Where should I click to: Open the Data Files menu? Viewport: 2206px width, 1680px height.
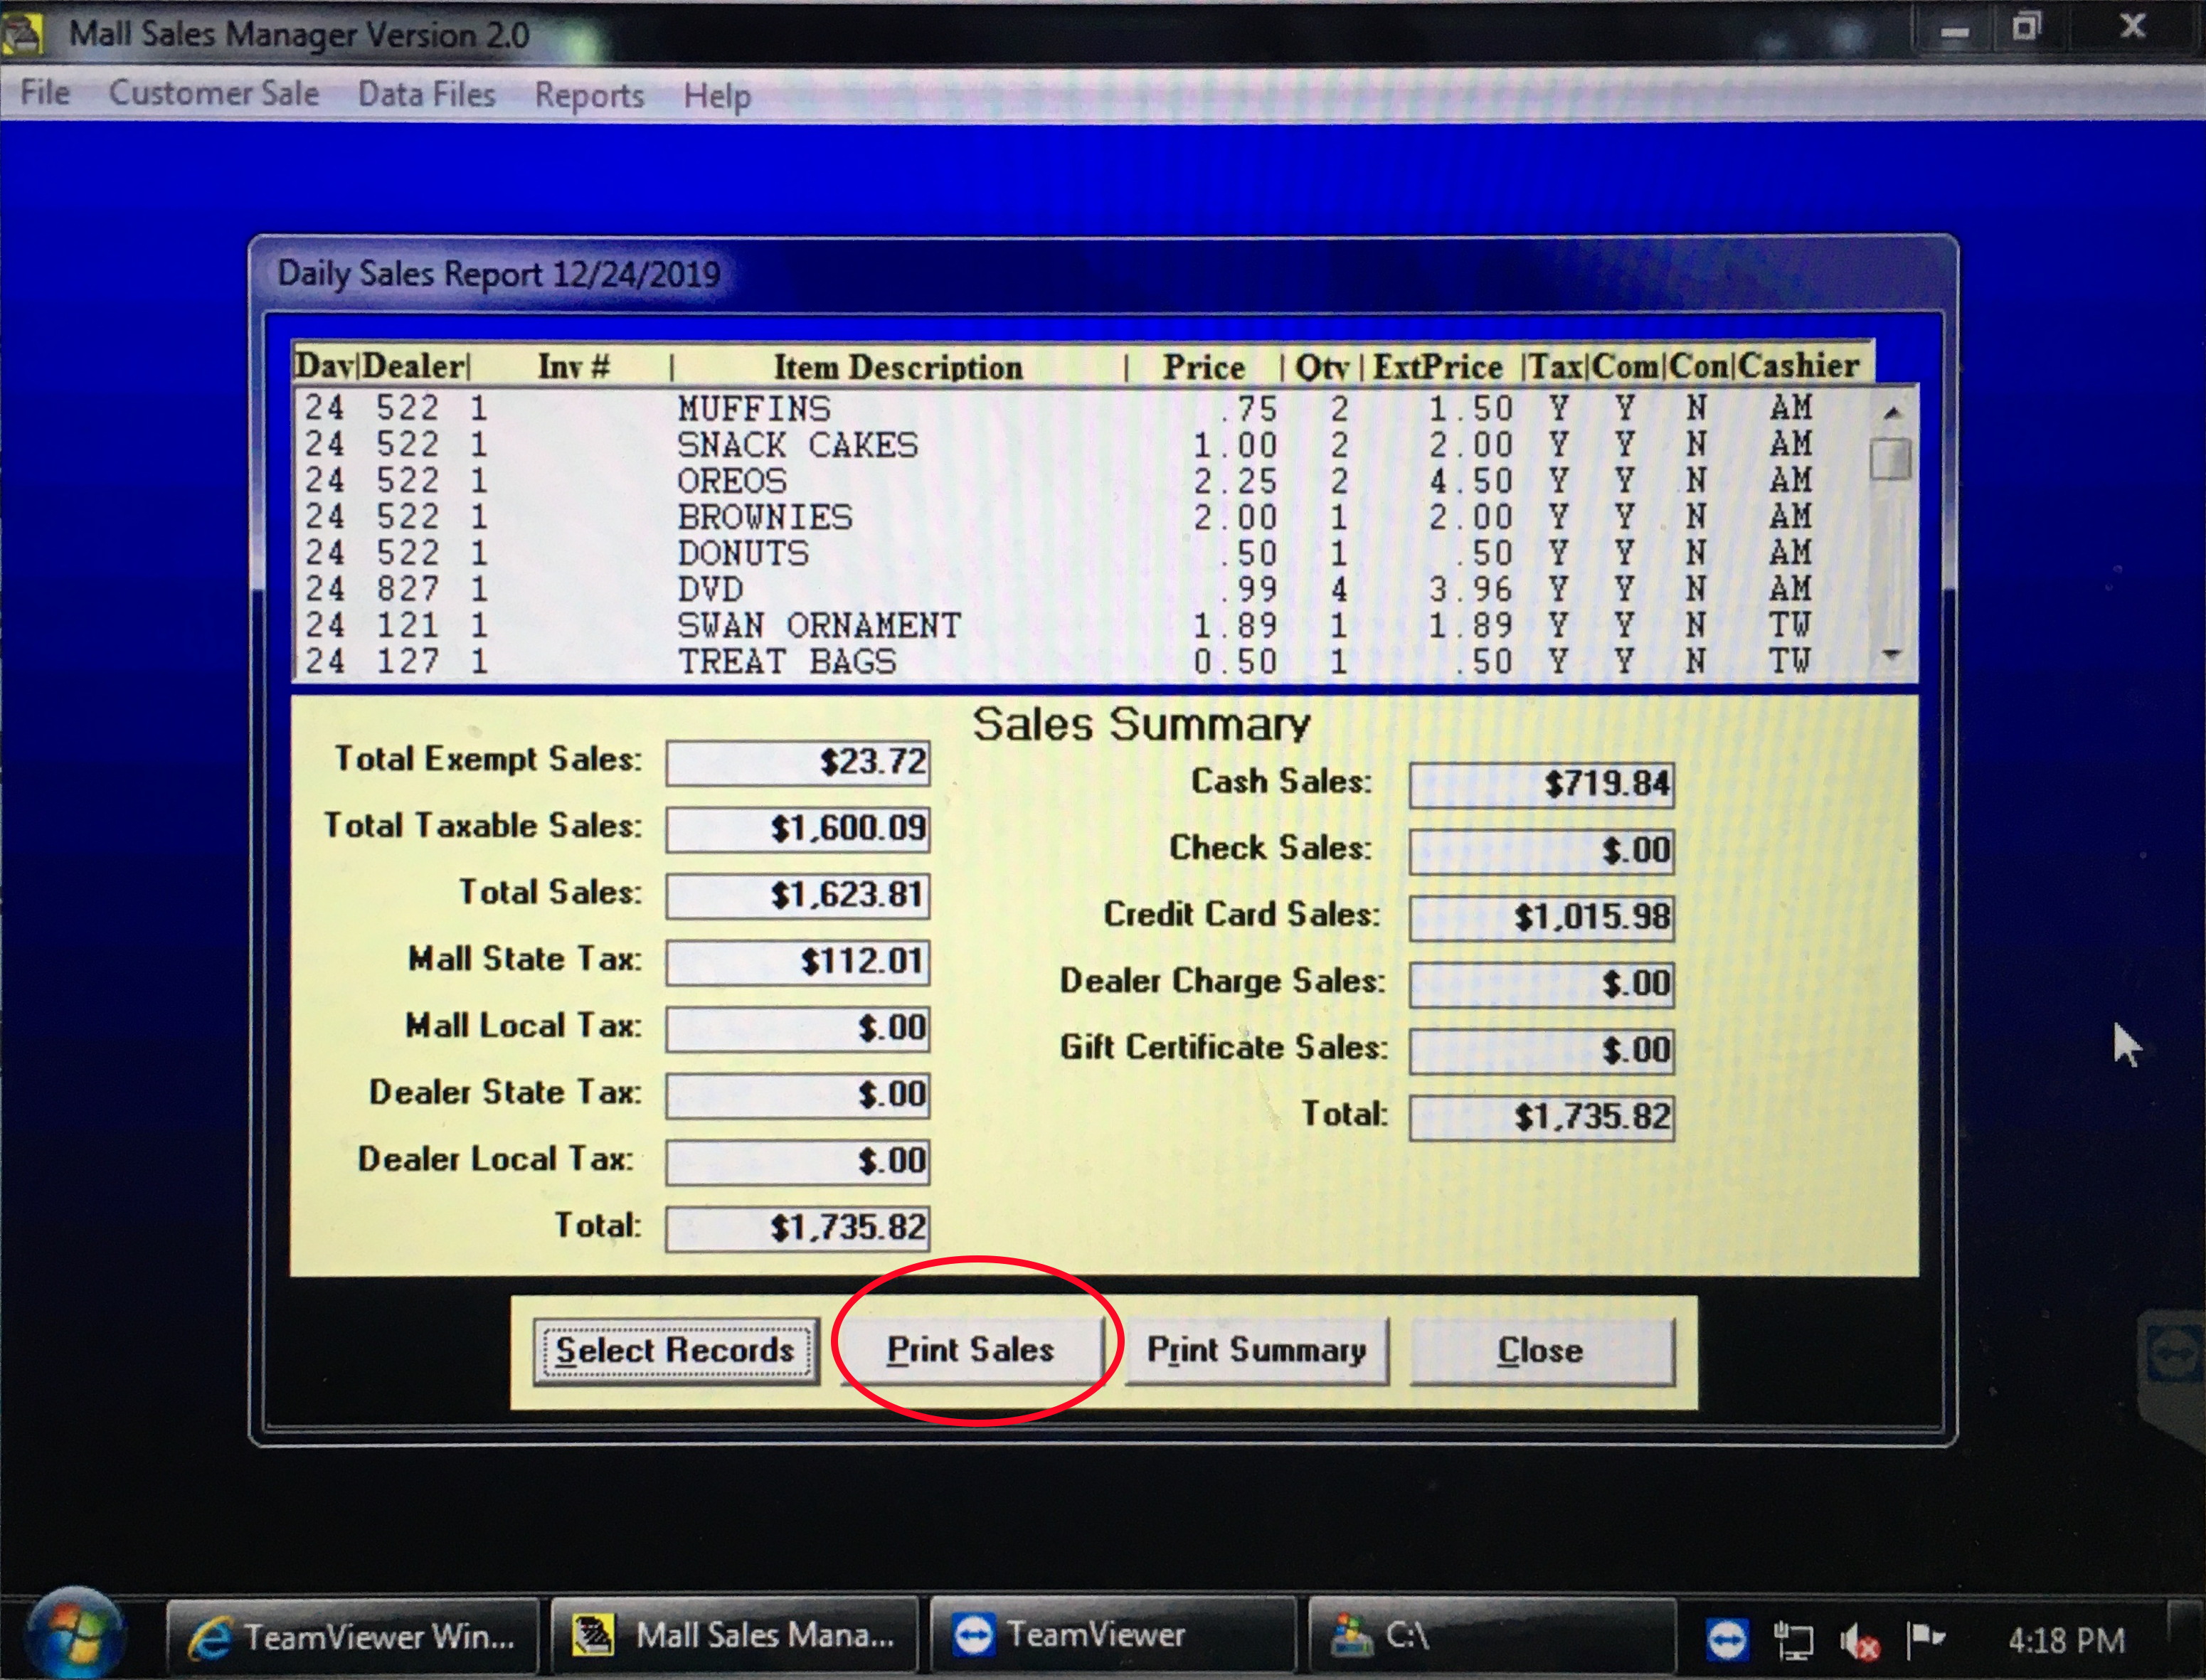click(x=427, y=94)
